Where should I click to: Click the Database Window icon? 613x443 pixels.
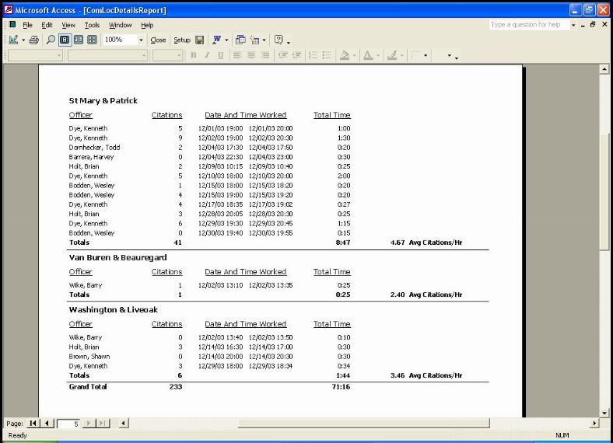coord(240,40)
